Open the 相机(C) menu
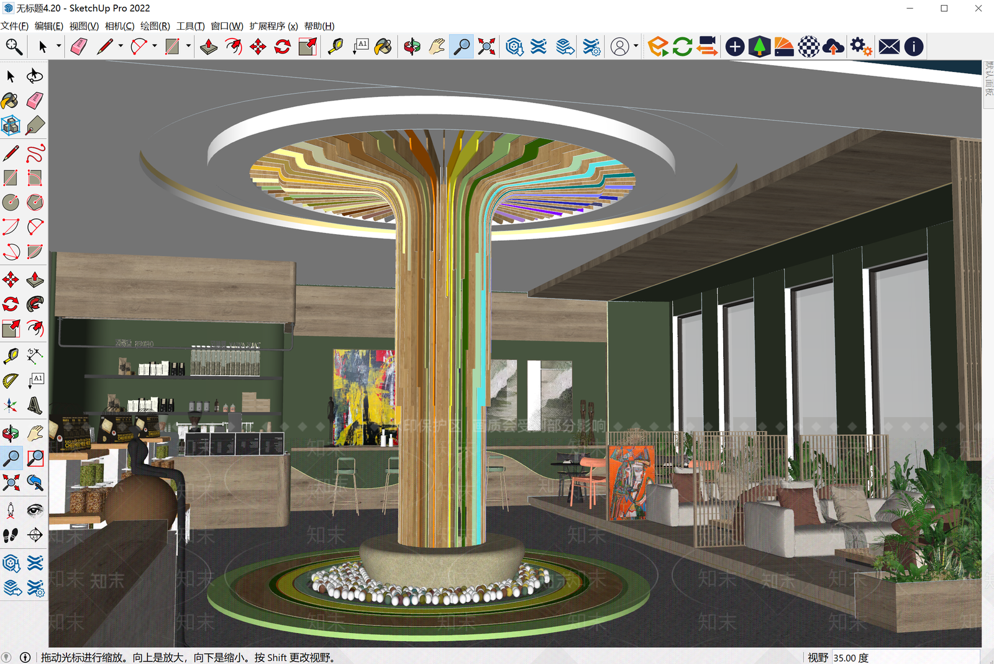The width and height of the screenshot is (994, 664). pos(119,26)
